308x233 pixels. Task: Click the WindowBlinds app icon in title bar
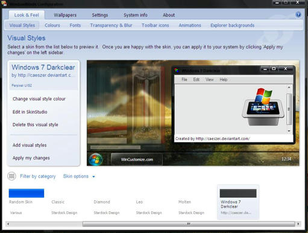(4, 3)
